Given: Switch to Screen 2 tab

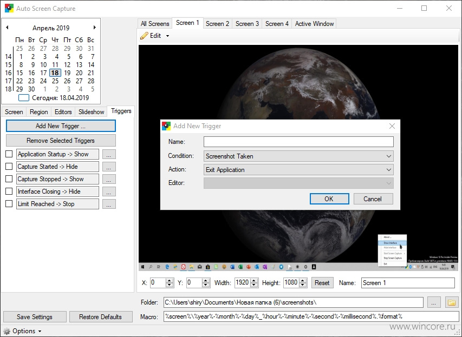Looking at the screenshot, I should [217, 24].
